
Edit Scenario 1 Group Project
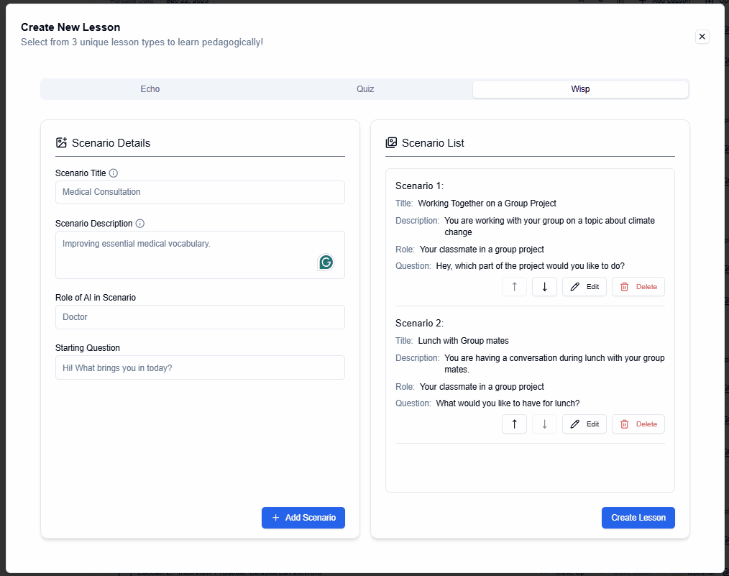point(584,287)
